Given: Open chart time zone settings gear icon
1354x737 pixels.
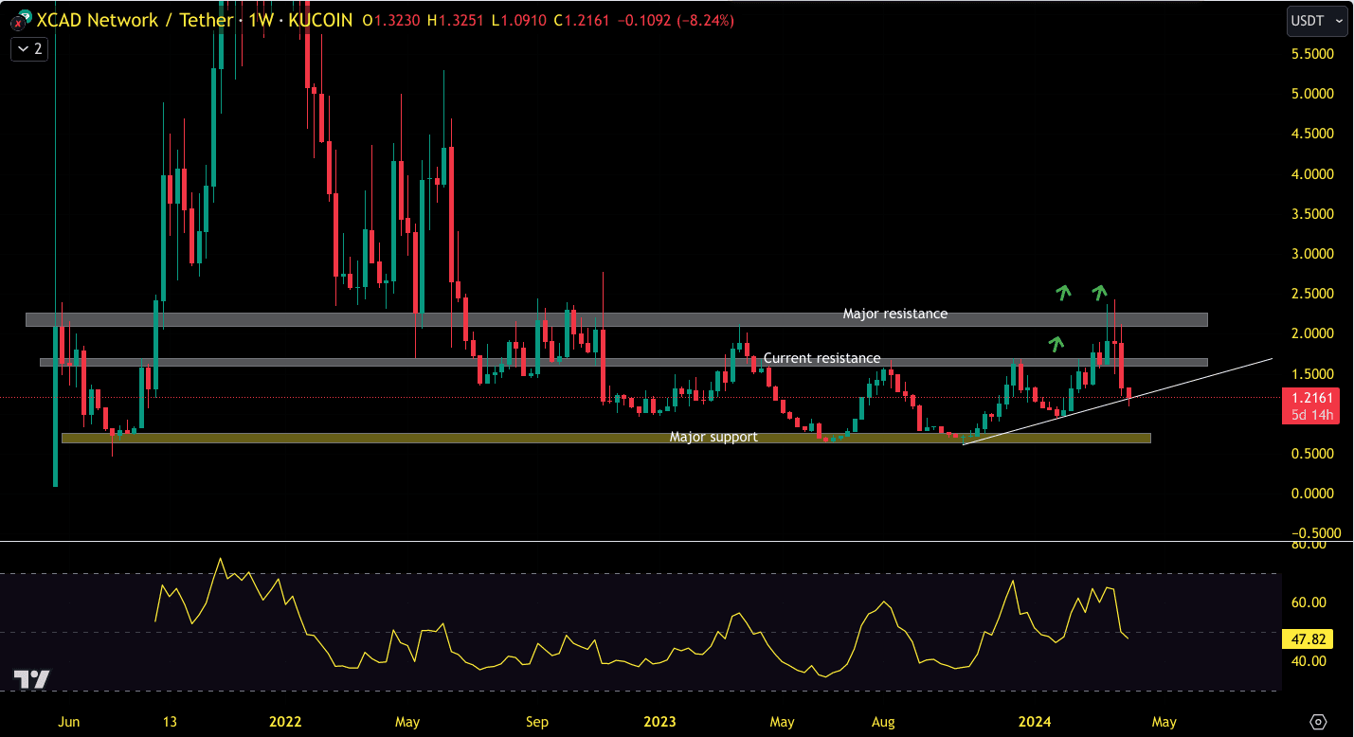Looking at the screenshot, I should (1318, 722).
